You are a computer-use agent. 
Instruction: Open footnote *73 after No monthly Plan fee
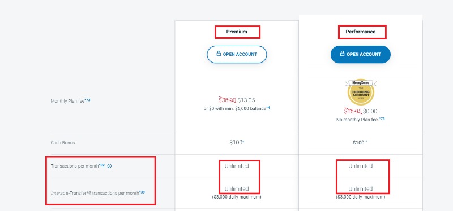coord(382,118)
